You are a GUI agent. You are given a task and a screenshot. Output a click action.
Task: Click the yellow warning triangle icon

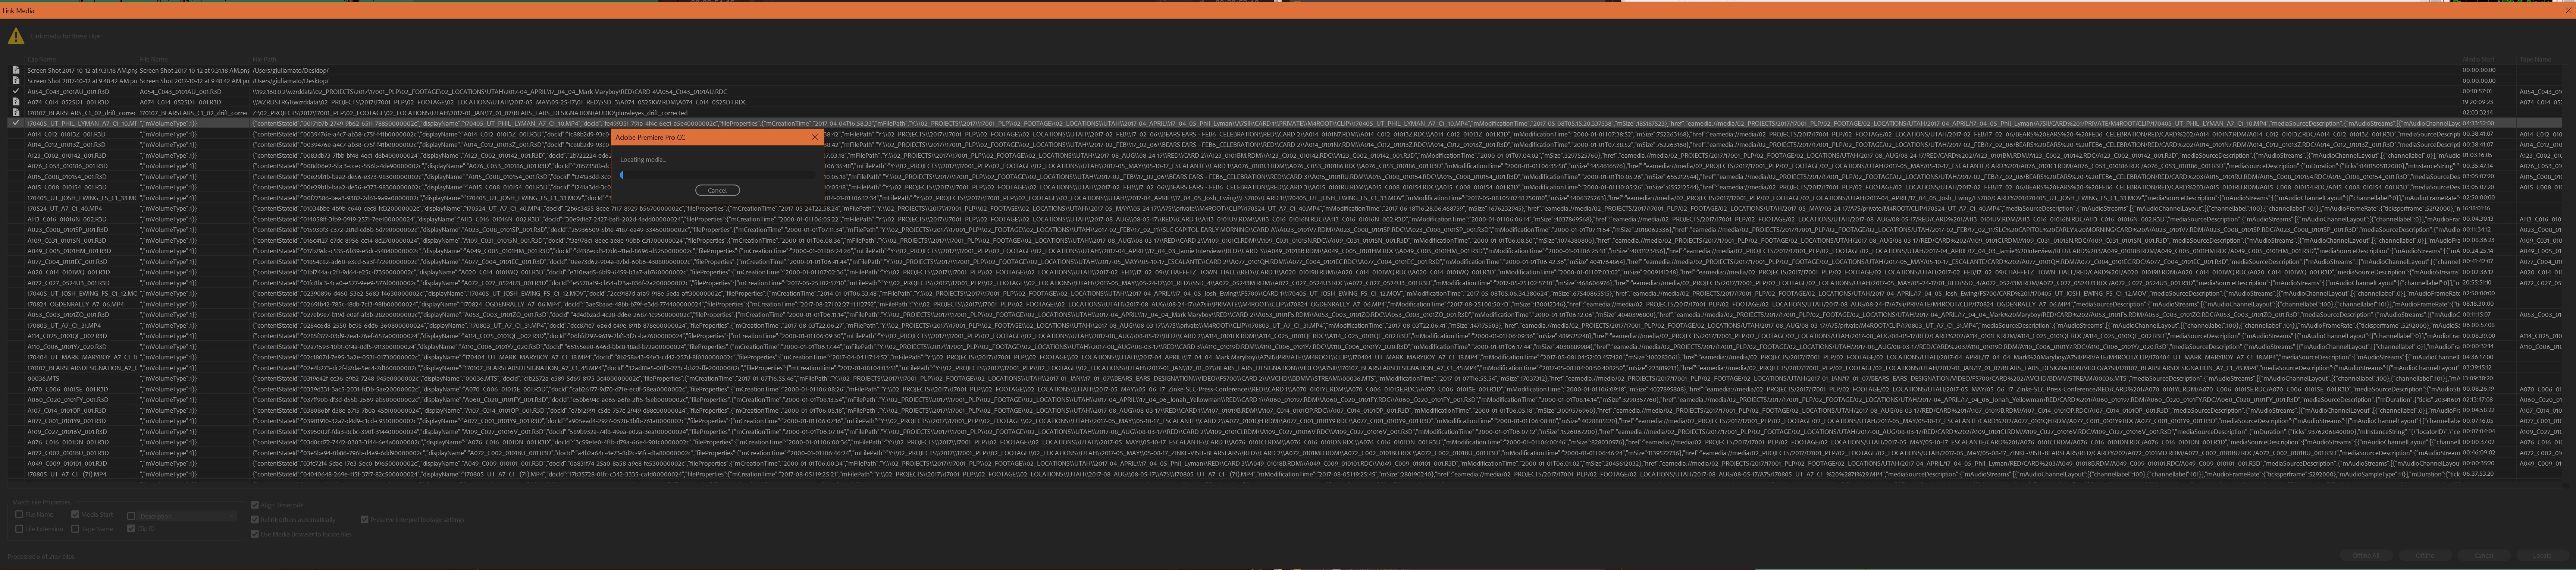click(16, 36)
